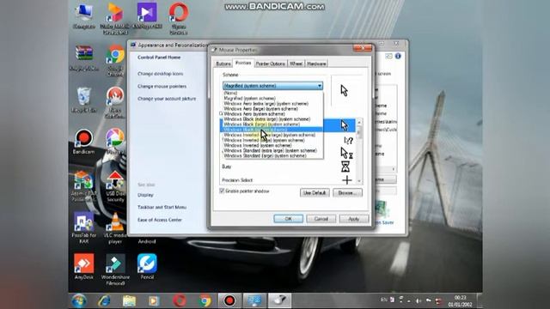The image size is (550, 309).
Task: Open USB Disk Security shortcut
Action: (x=115, y=186)
